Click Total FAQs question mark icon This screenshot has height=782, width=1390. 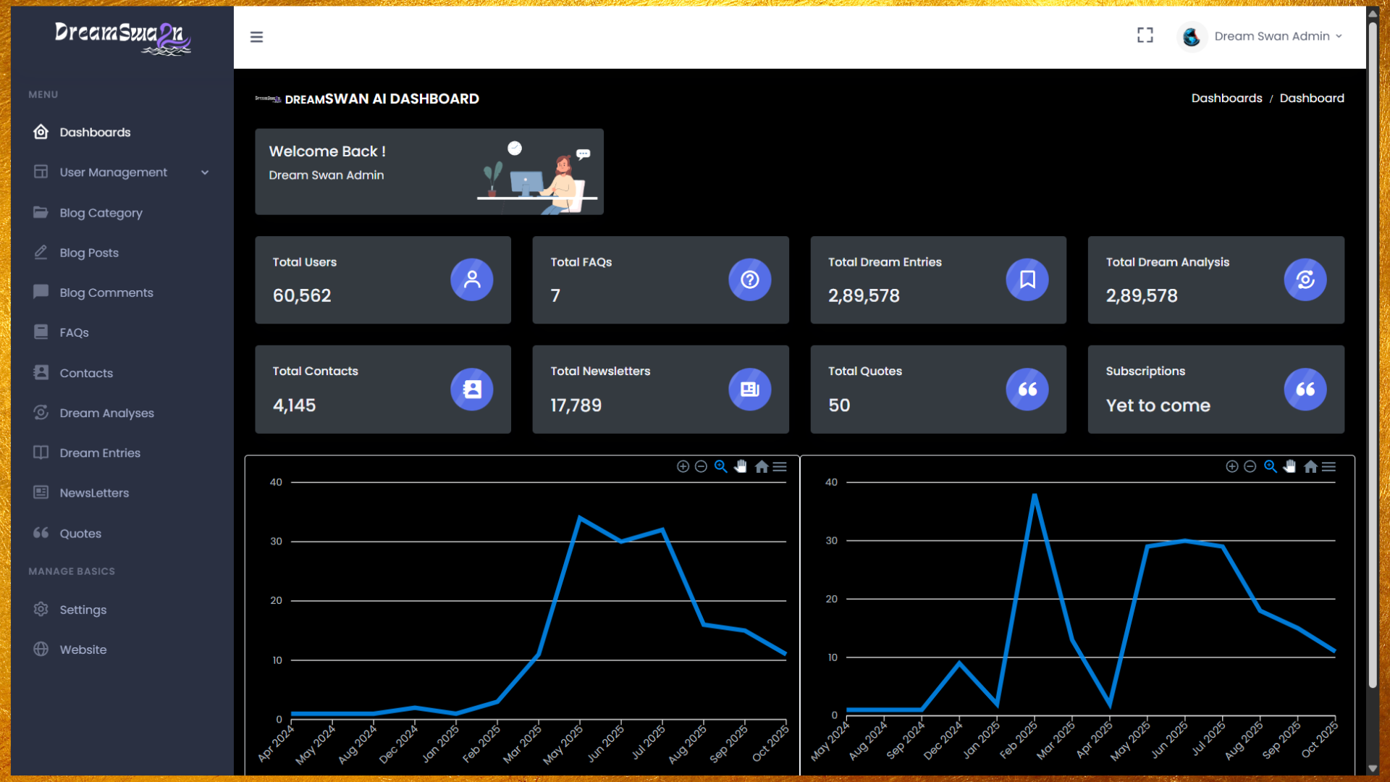click(x=749, y=279)
